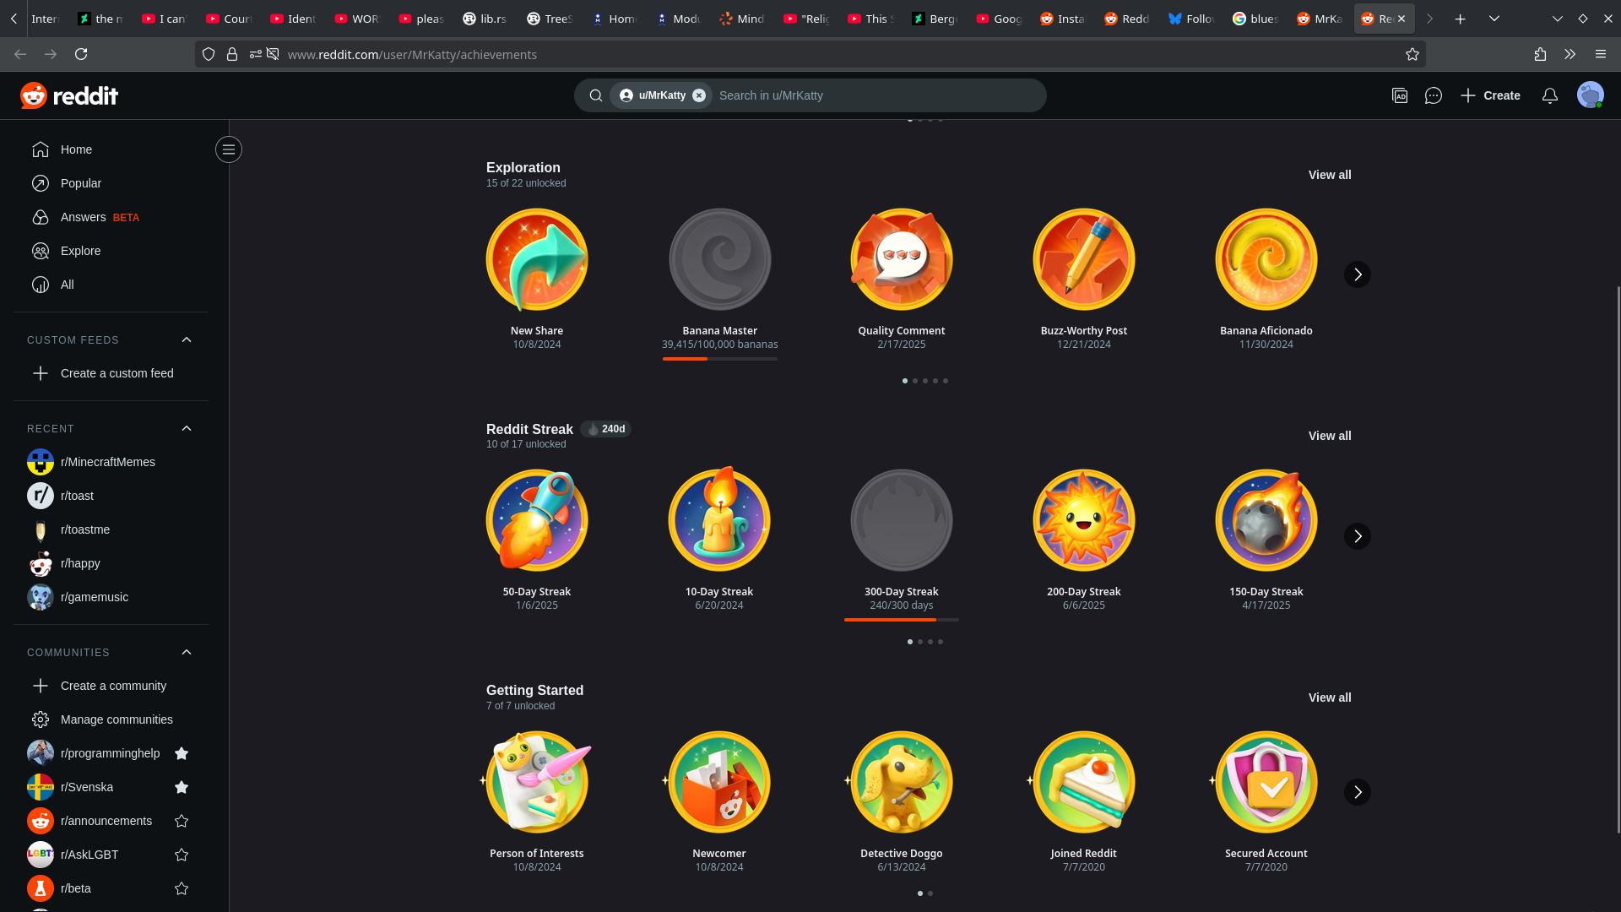
Task: Collapse the Communities section
Action: (187, 652)
